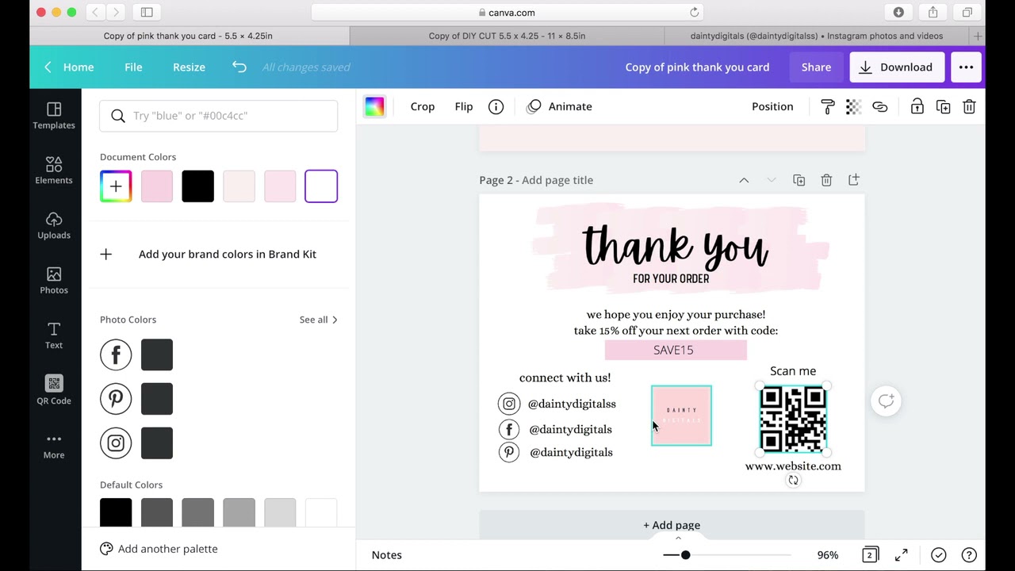Select the Dainty Digitals logo on the canvas

pos(681,416)
